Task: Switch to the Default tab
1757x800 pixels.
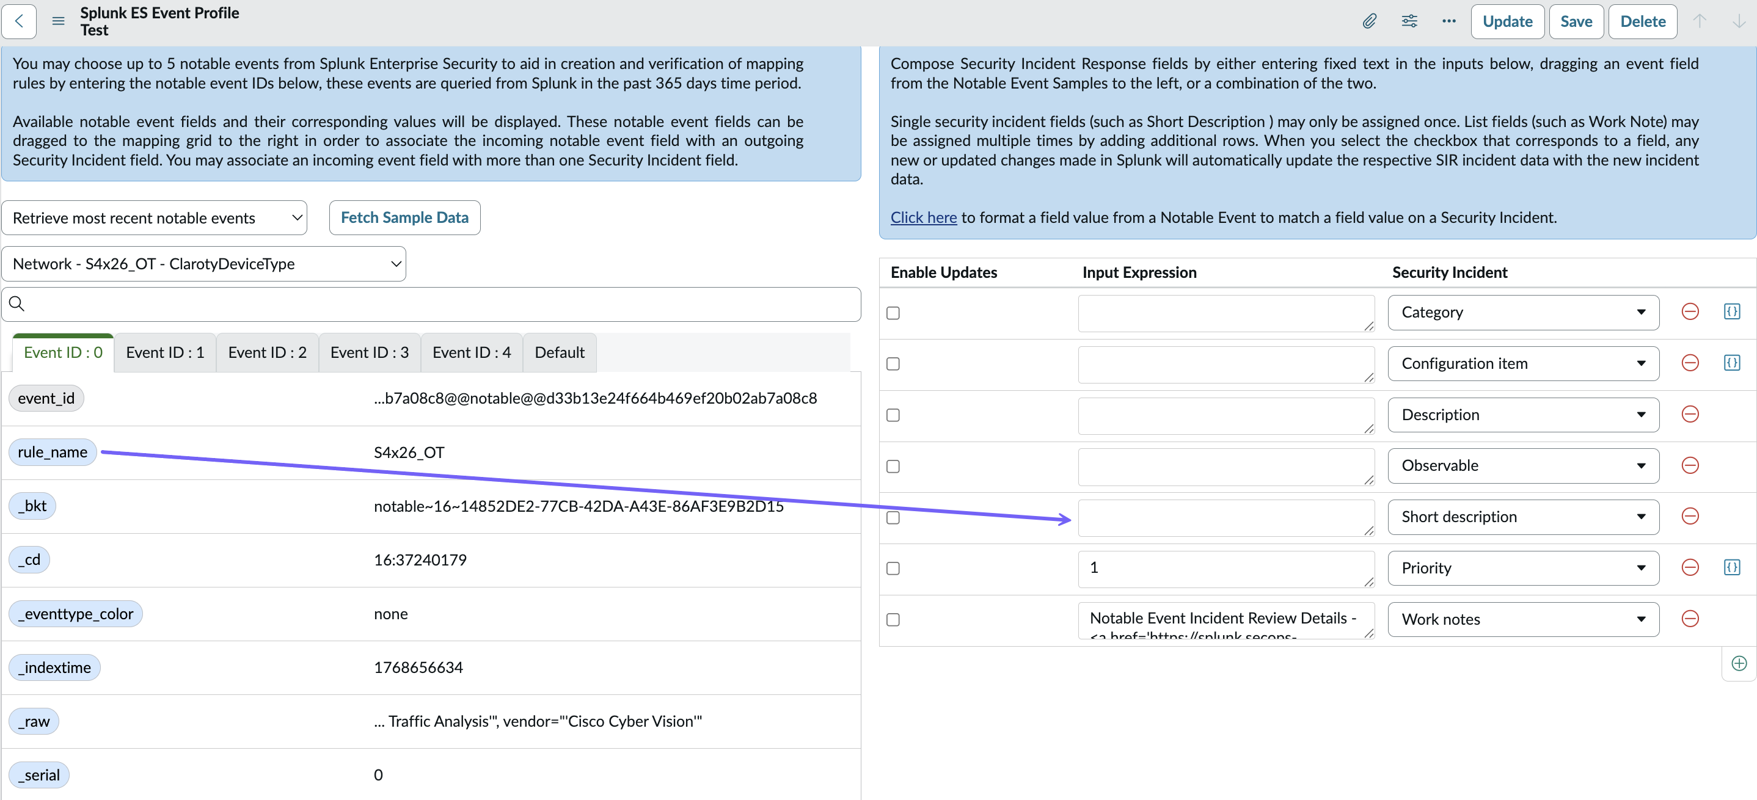Action: [559, 352]
